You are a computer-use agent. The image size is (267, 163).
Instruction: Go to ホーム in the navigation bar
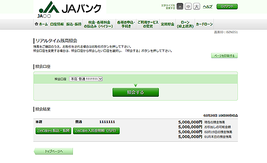[41, 24]
